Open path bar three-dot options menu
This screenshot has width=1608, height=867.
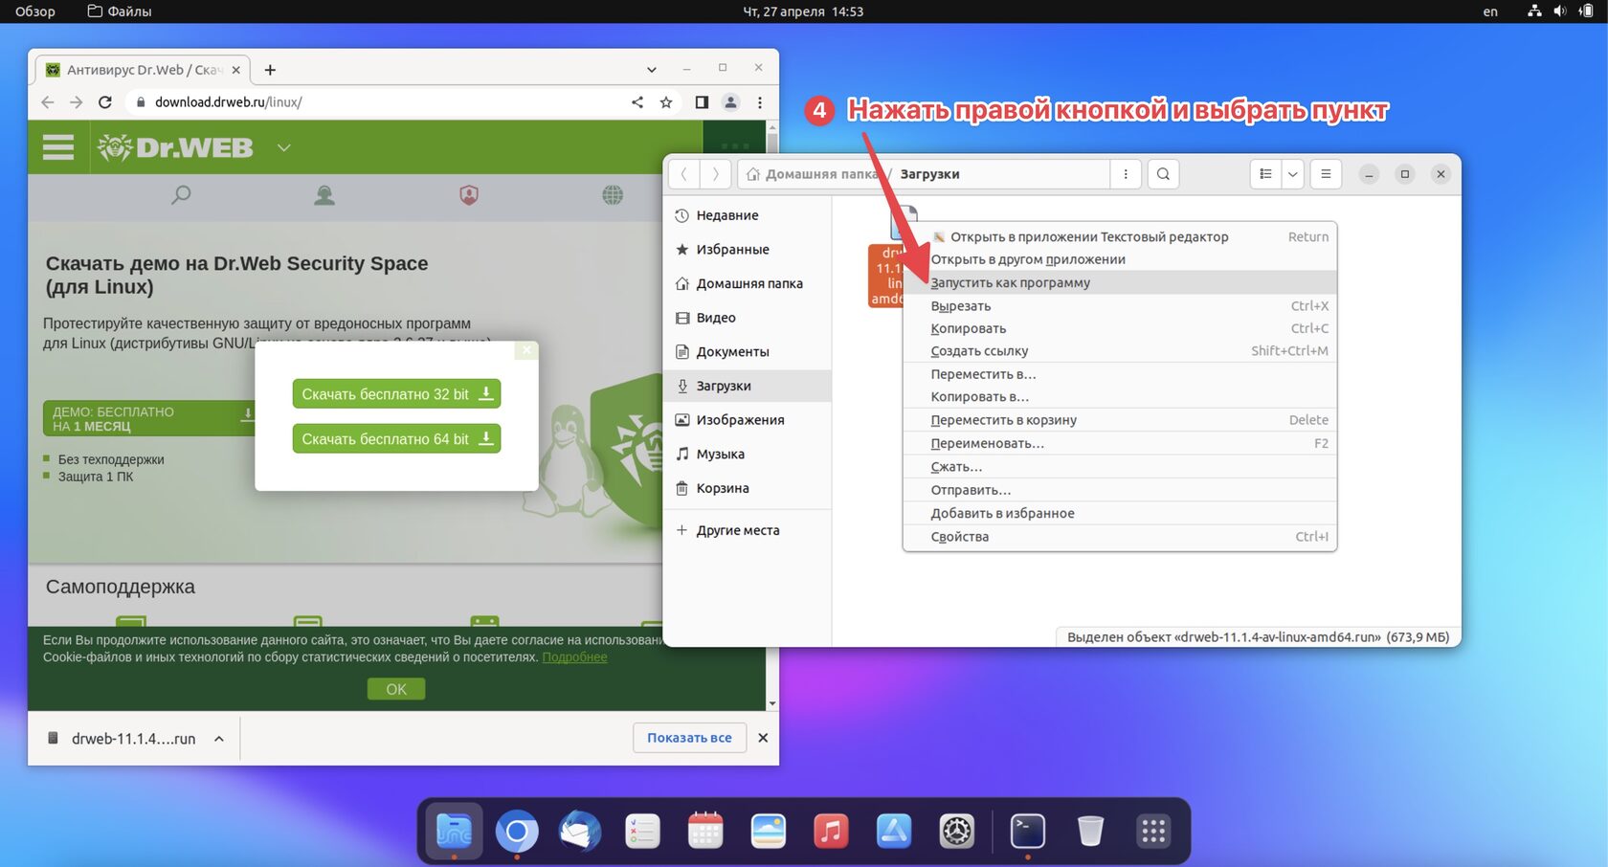click(1126, 174)
